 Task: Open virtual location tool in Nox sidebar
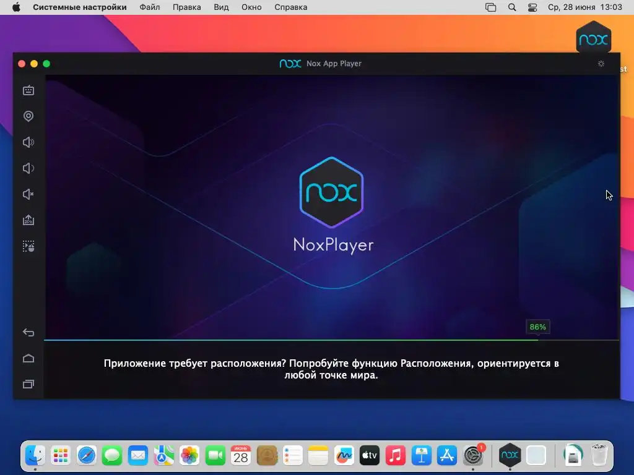pyautogui.click(x=28, y=116)
